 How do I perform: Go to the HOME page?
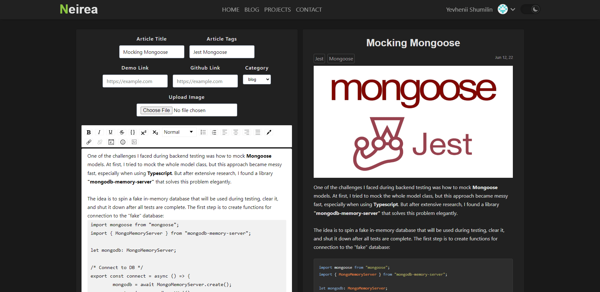click(231, 10)
